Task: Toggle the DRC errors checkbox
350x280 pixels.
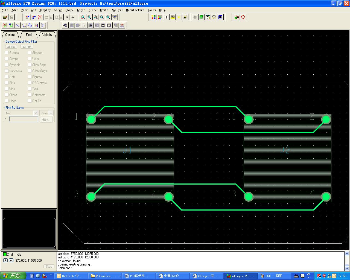Action: 30,83
